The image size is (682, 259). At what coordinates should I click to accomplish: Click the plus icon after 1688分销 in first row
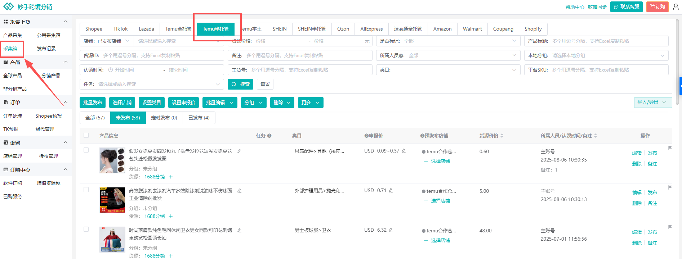(171, 177)
